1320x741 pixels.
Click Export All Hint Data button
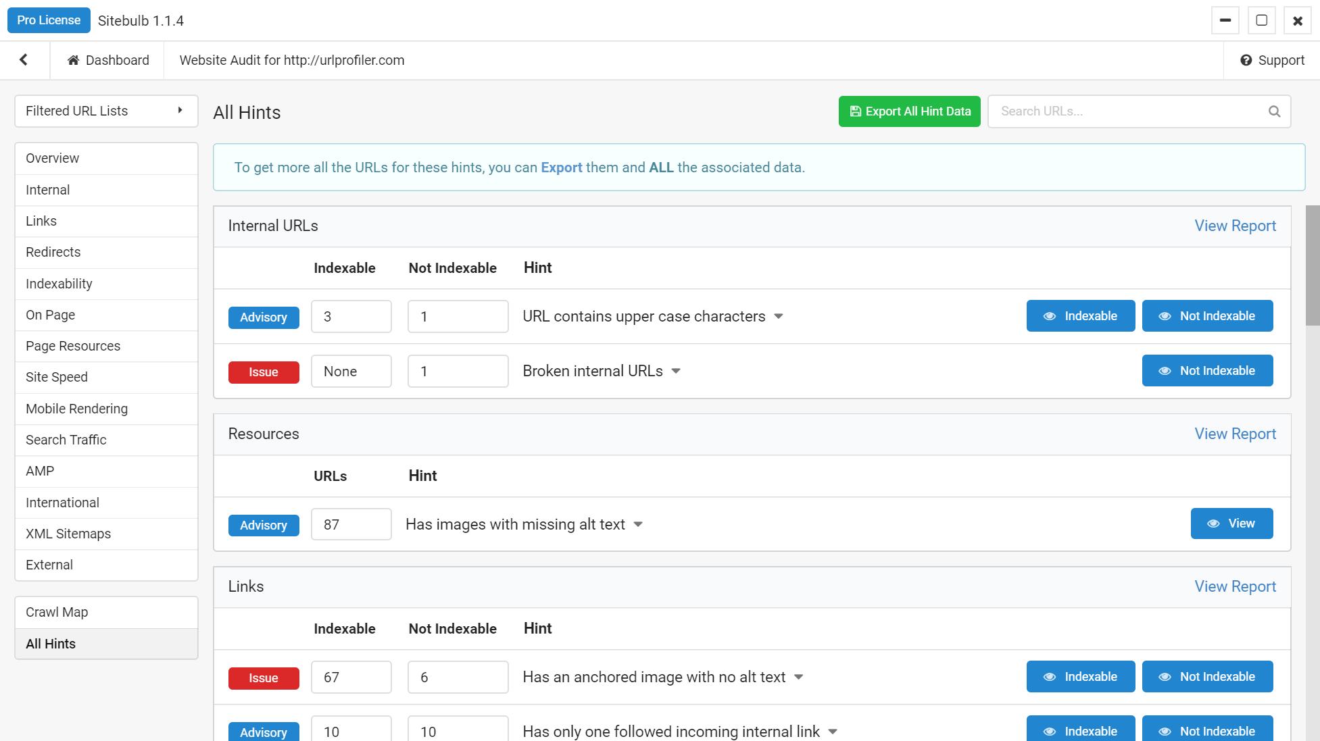[x=909, y=111]
